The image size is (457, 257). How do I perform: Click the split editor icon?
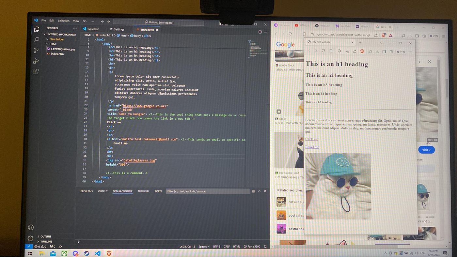tap(260, 32)
